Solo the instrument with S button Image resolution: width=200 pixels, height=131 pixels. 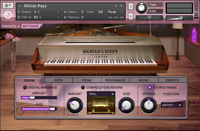(x=131, y=6)
